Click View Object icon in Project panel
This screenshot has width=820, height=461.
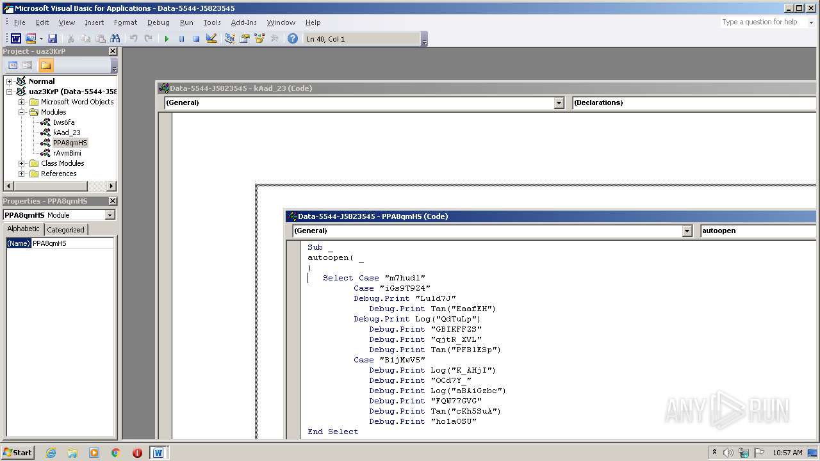(28, 65)
